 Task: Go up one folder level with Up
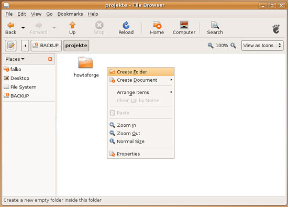[72, 28]
